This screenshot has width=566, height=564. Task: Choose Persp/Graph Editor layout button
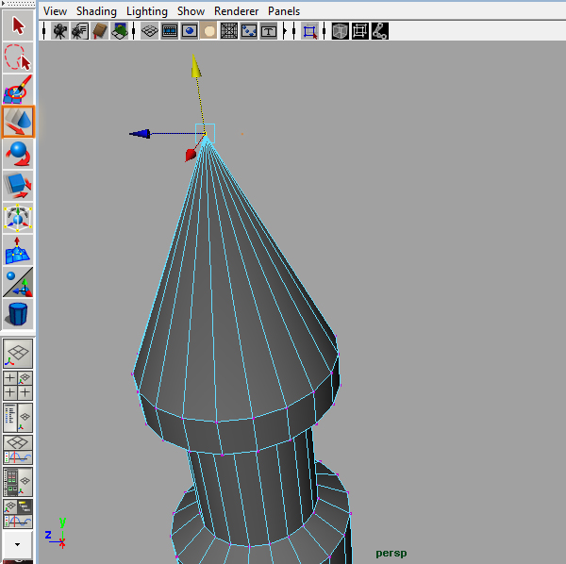tap(18, 450)
